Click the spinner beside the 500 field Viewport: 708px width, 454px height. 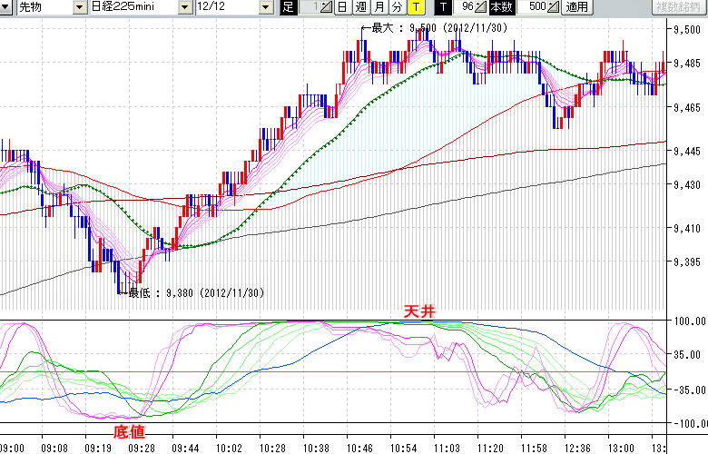[x=554, y=7]
